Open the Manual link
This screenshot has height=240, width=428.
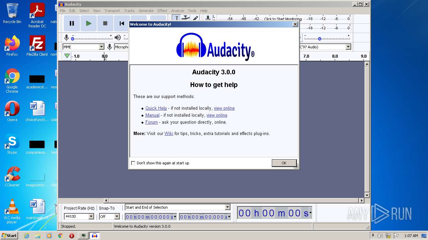pyautogui.click(x=152, y=115)
